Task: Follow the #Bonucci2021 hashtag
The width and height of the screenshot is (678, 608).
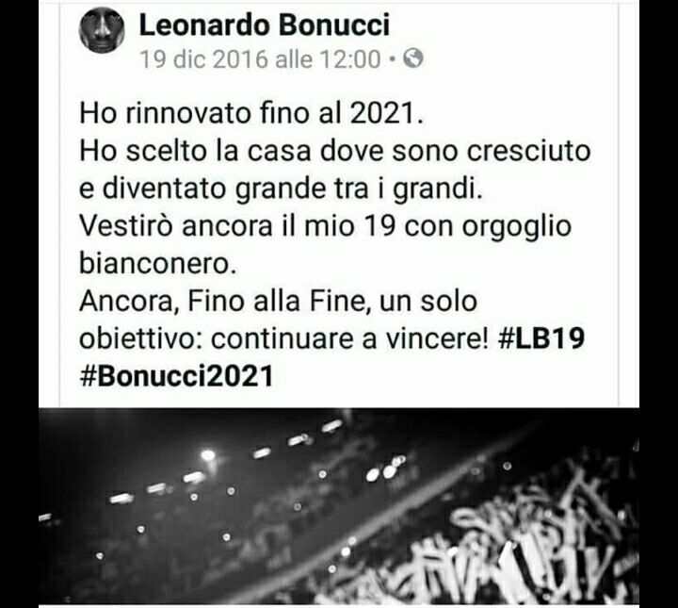Action: [176, 375]
